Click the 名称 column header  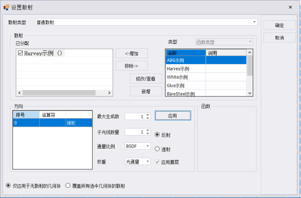click(186, 53)
